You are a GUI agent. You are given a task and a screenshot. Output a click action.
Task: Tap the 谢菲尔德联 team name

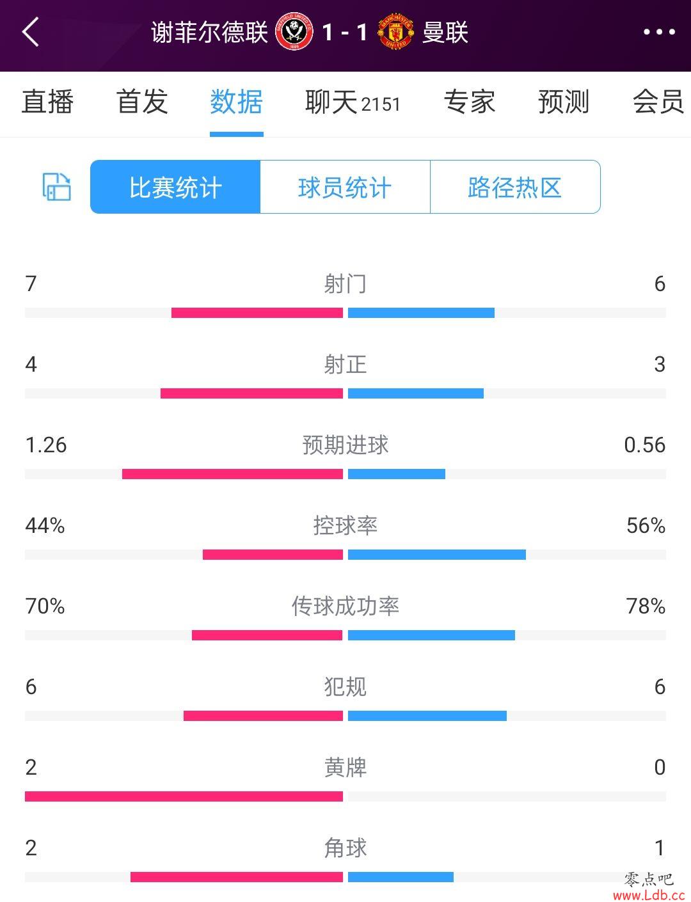(x=210, y=32)
